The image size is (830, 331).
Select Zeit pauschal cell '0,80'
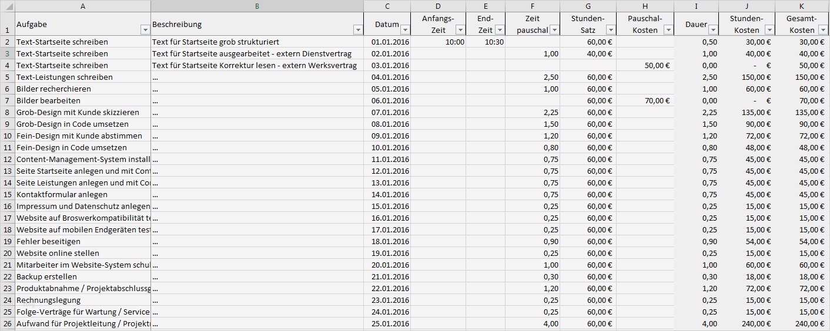[533, 147]
